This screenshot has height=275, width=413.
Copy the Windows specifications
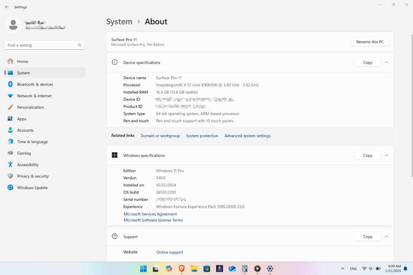tap(368, 155)
